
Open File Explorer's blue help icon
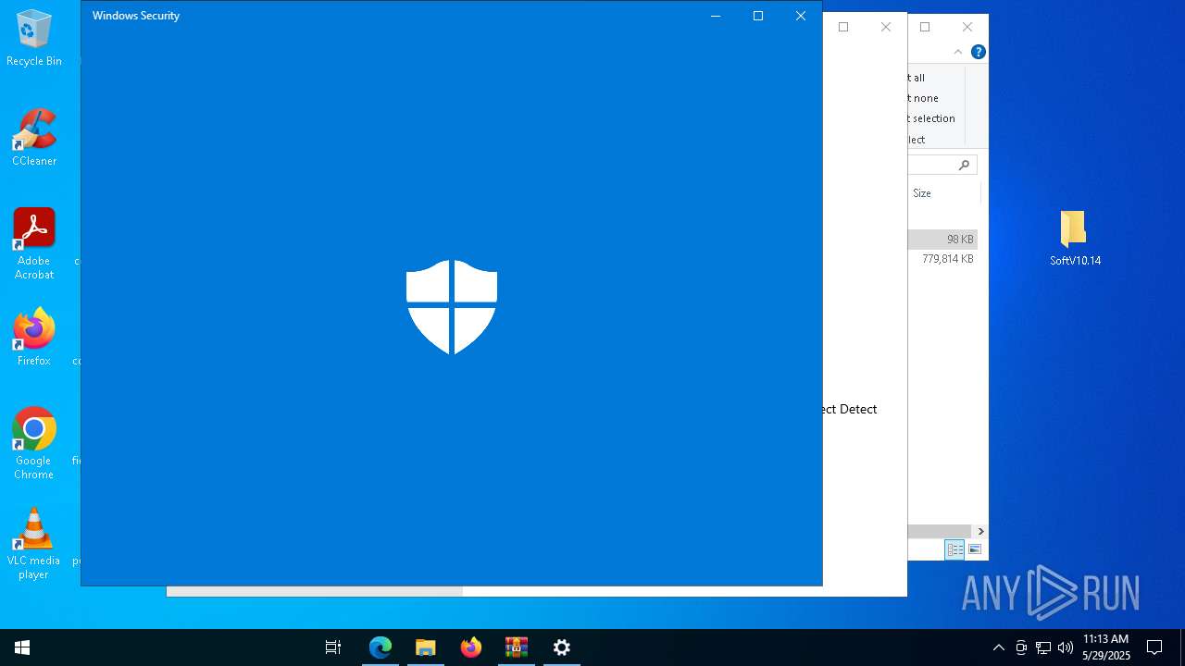(x=978, y=52)
